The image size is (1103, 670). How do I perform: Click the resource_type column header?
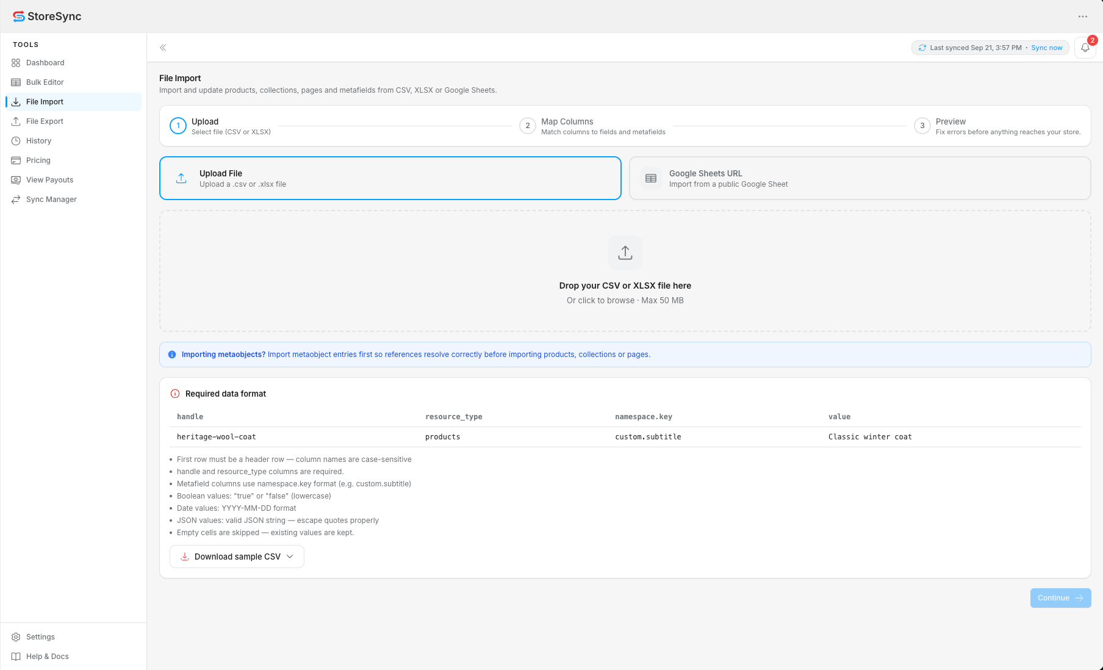pos(454,417)
